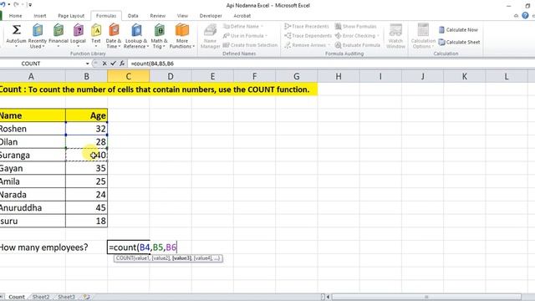The image size is (535, 301).
Task: Click Create from Selection
Action: click(x=250, y=45)
